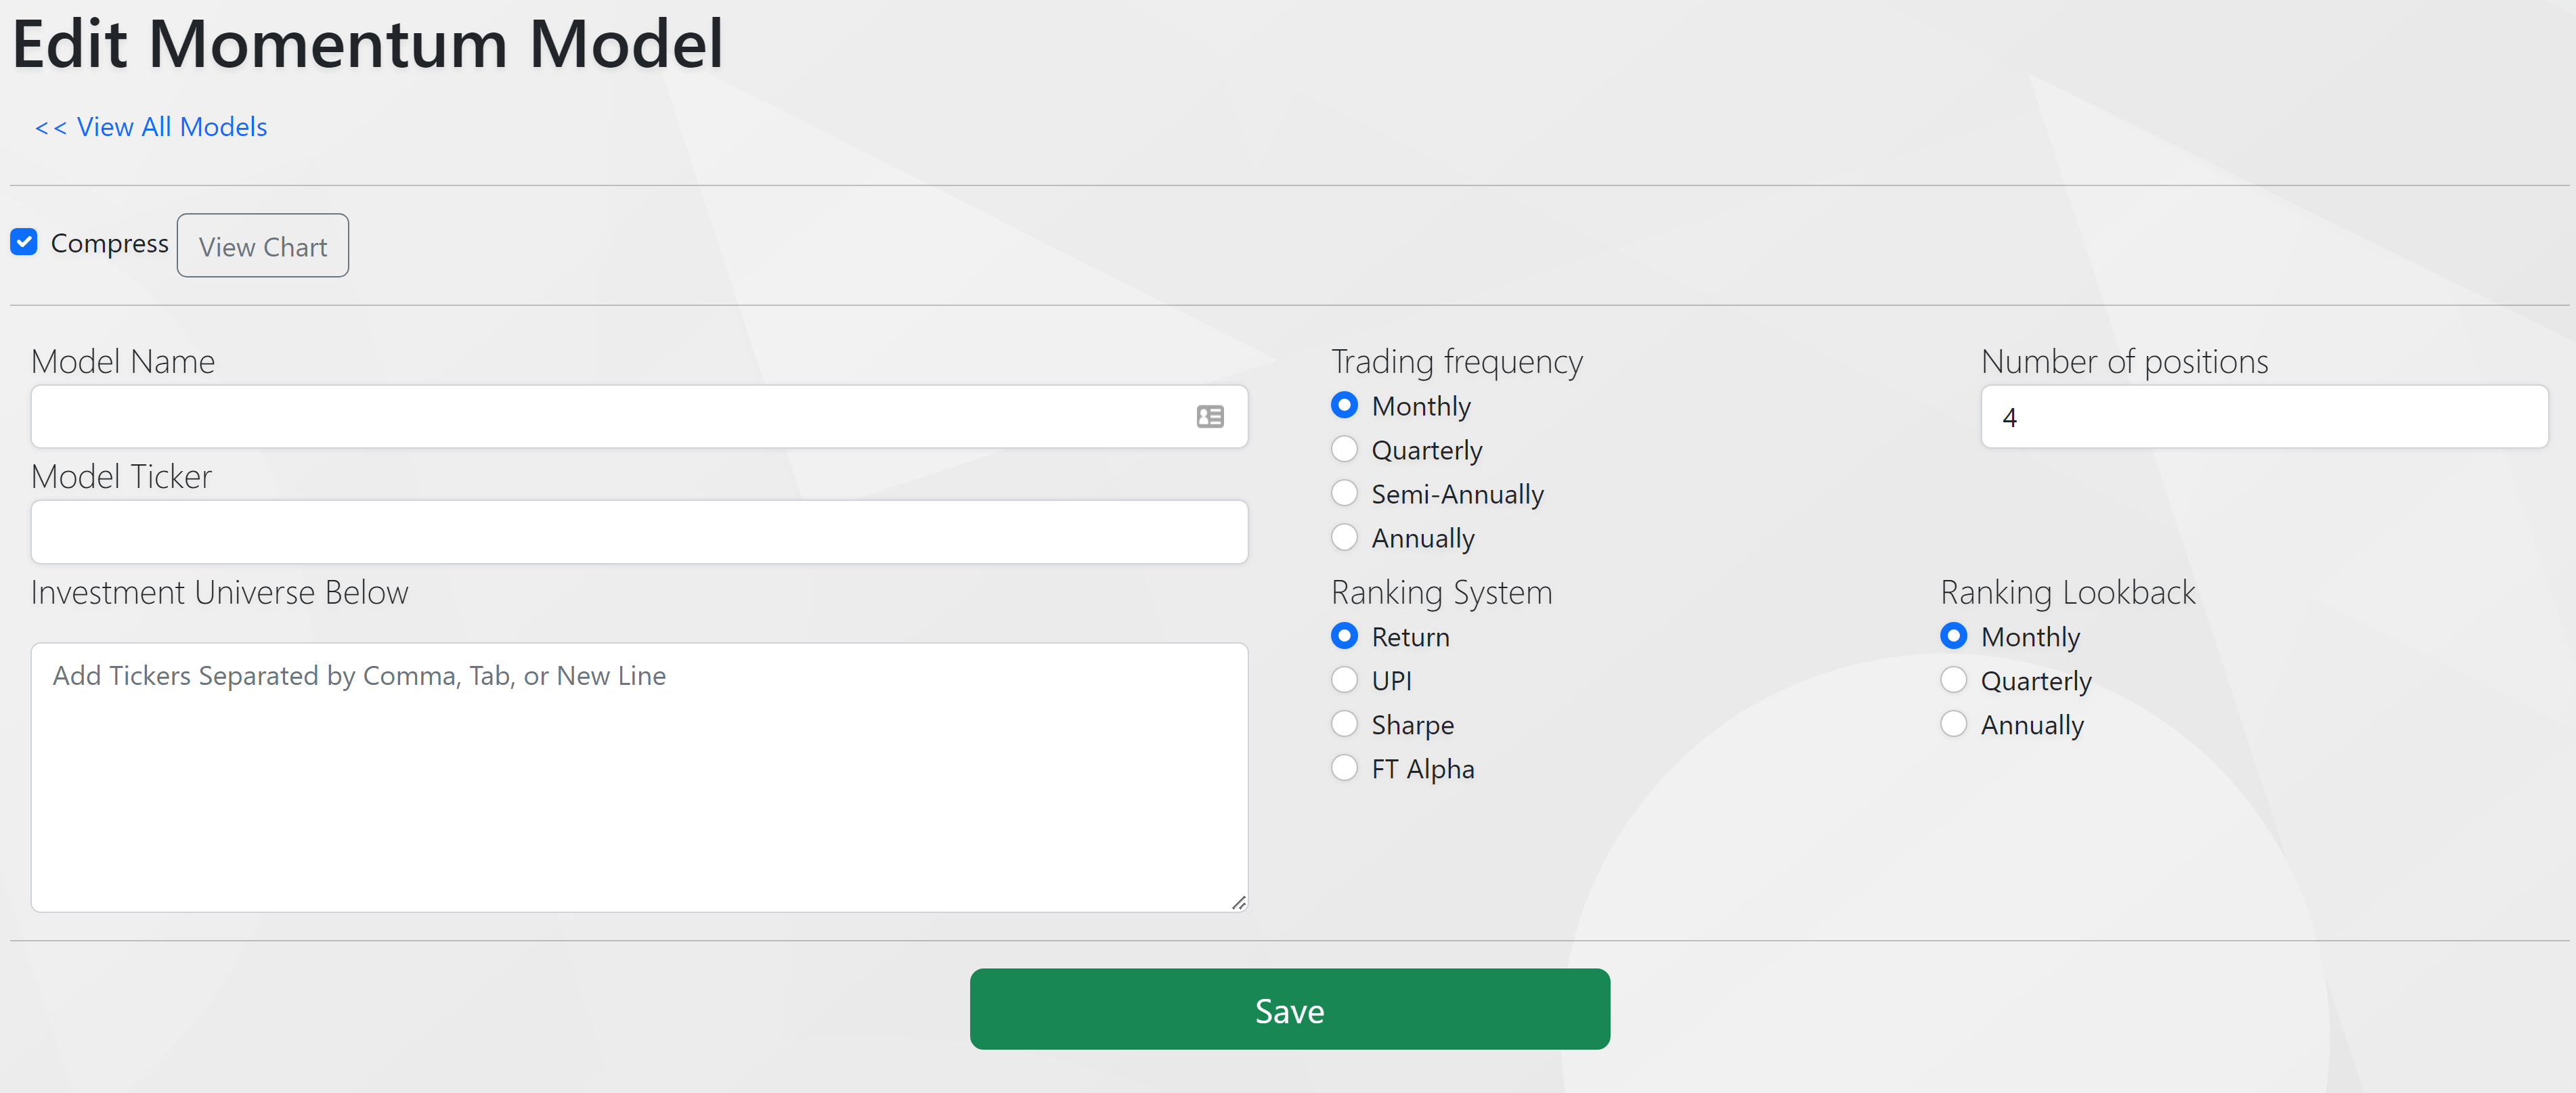Pick Sharpe ranking system

[x=1344, y=724]
